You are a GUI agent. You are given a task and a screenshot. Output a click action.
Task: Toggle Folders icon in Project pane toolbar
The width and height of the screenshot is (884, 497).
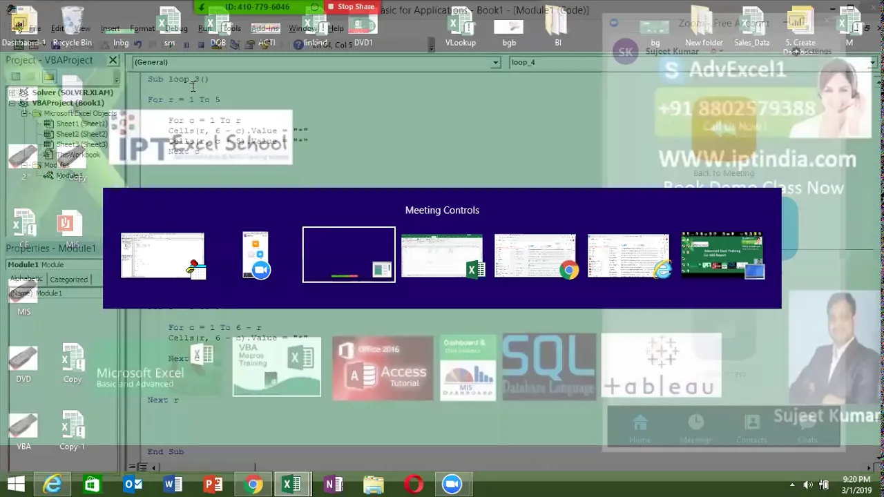click(x=49, y=77)
